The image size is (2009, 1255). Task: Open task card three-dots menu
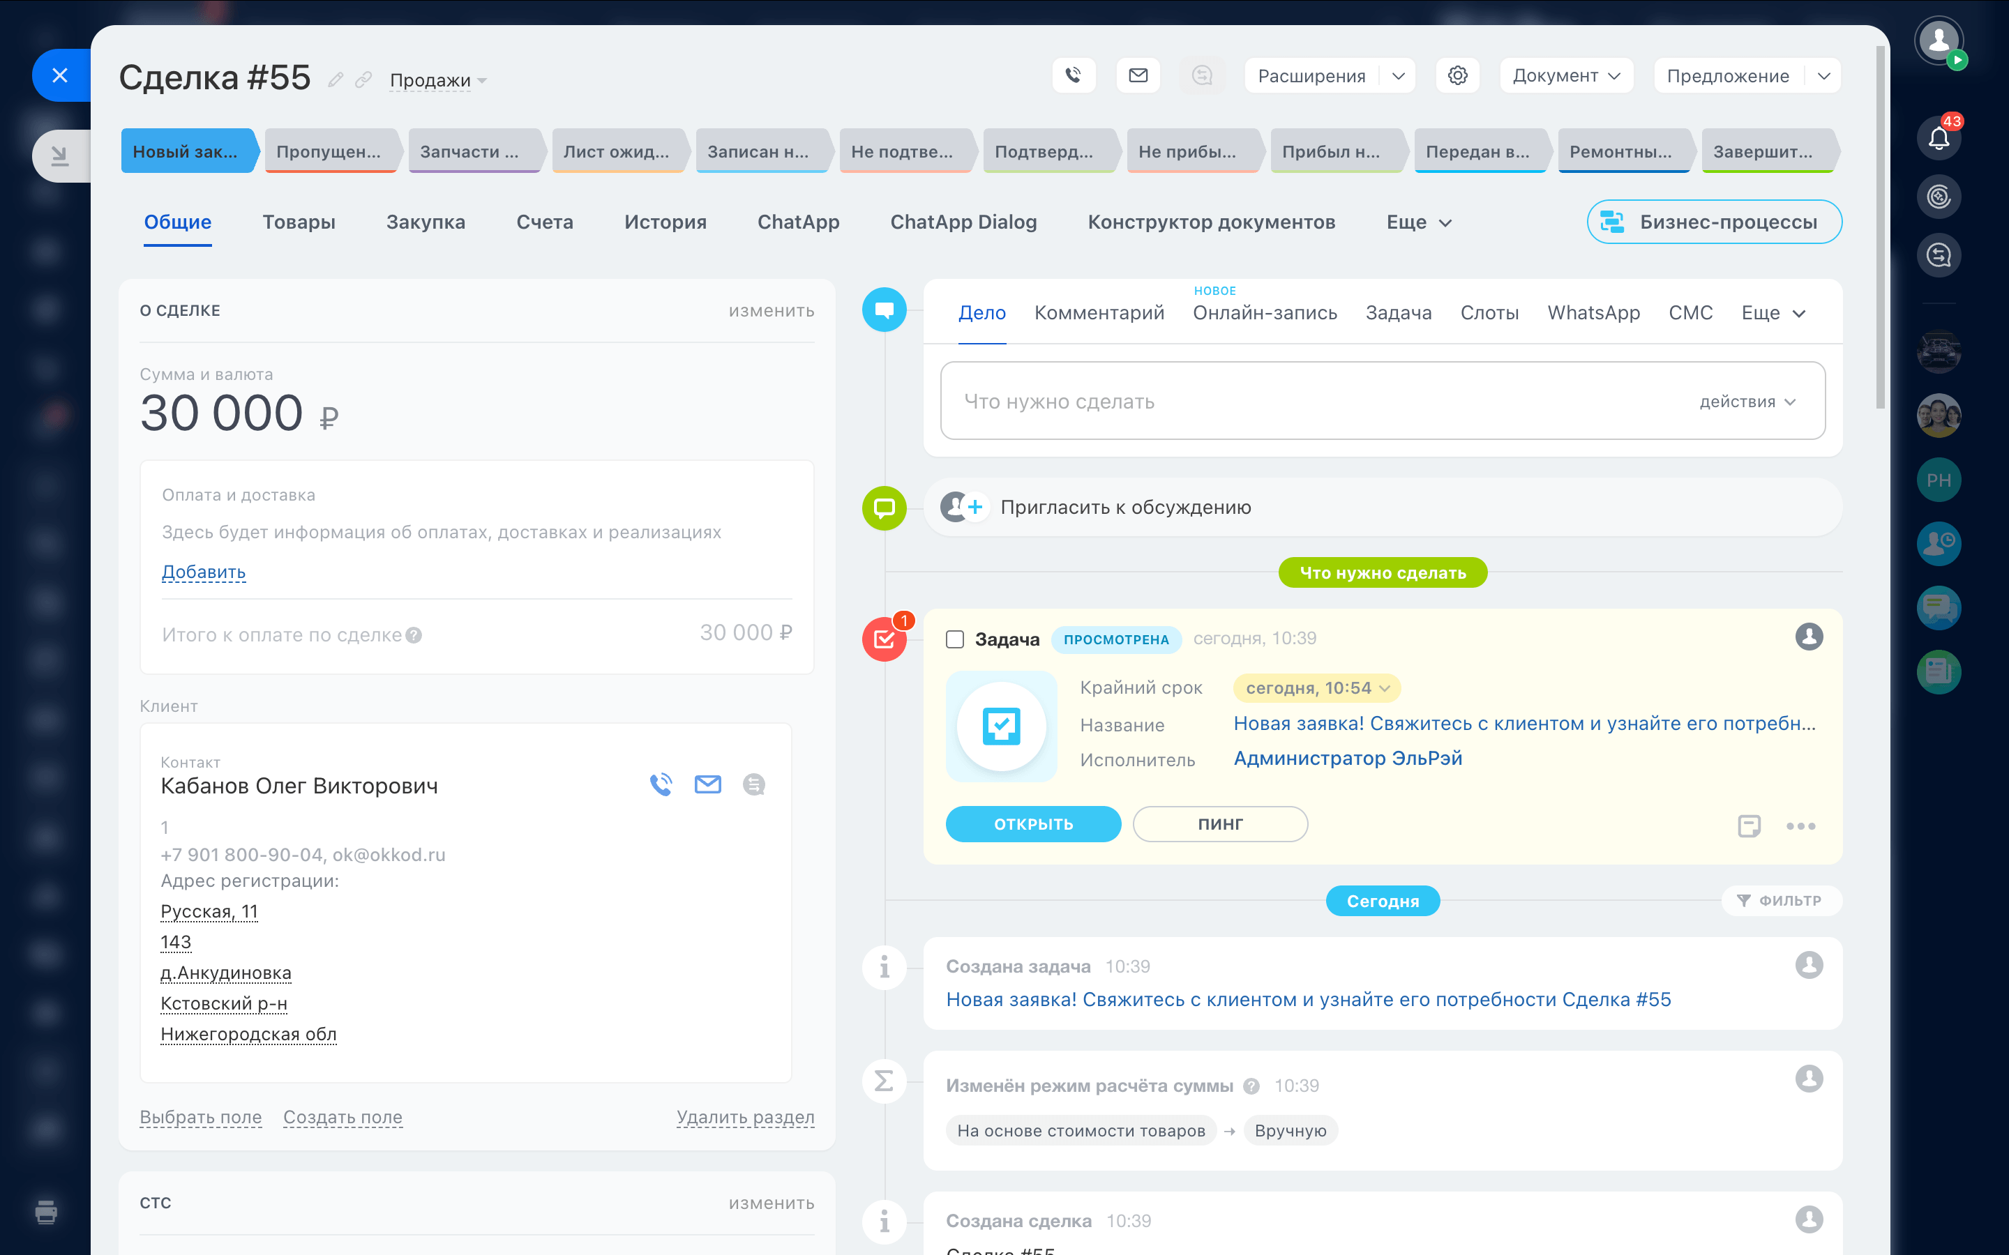pos(1800,825)
